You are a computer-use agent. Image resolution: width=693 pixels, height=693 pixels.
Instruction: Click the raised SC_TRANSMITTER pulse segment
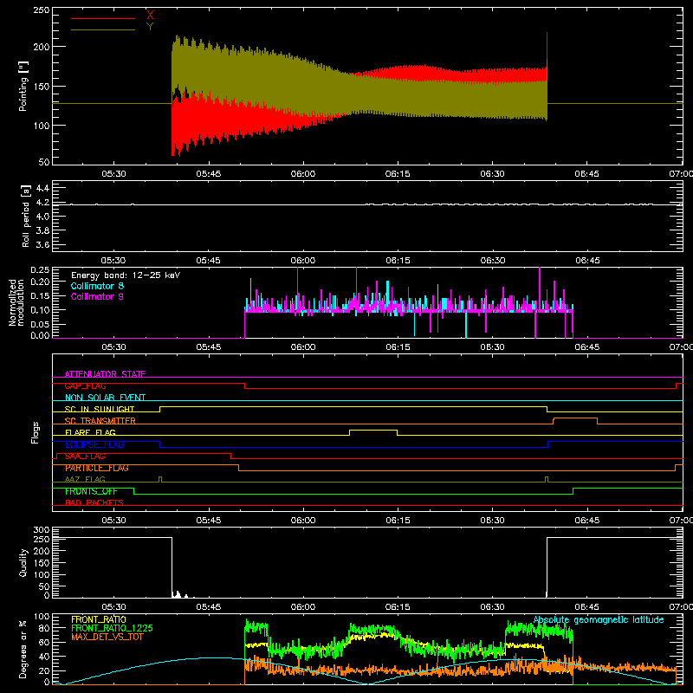tap(575, 418)
